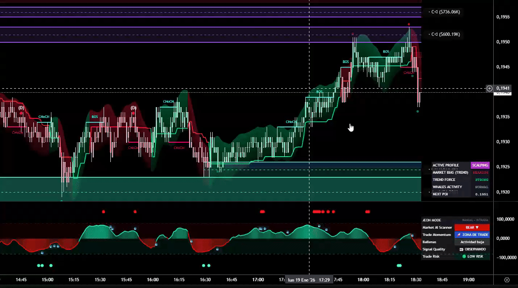The width and height of the screenshot is (518, 288).
Task: Click the rocket ZONA DE TRADE badge
Action: click(x=472, y=235)
